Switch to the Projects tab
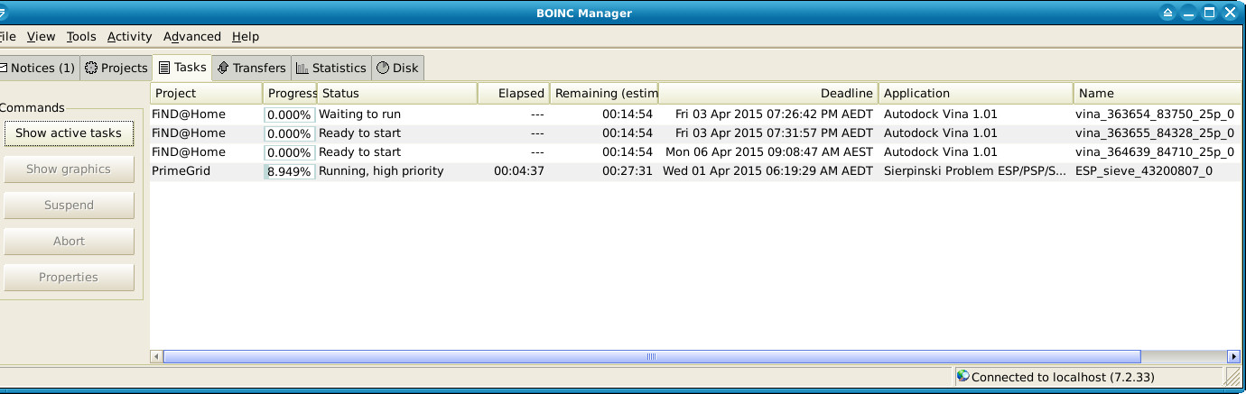 pos(116,68)
